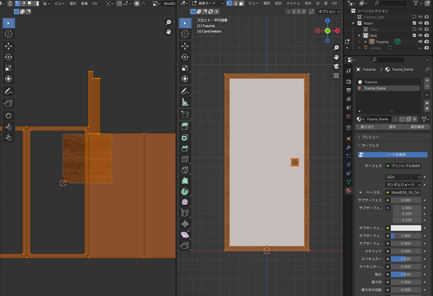
Task: Open the 編集モード mode dropdown
Action: coord(207,3)
